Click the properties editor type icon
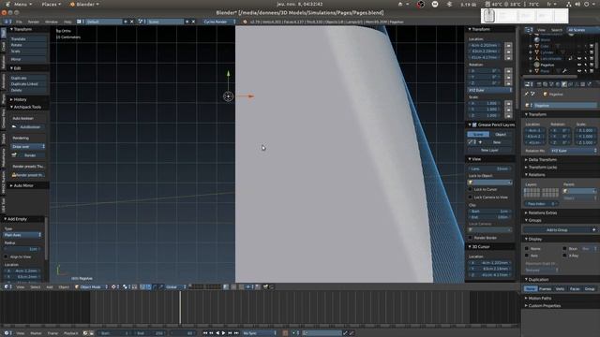This screenshot has width=600, height=337. coord(529,84)
